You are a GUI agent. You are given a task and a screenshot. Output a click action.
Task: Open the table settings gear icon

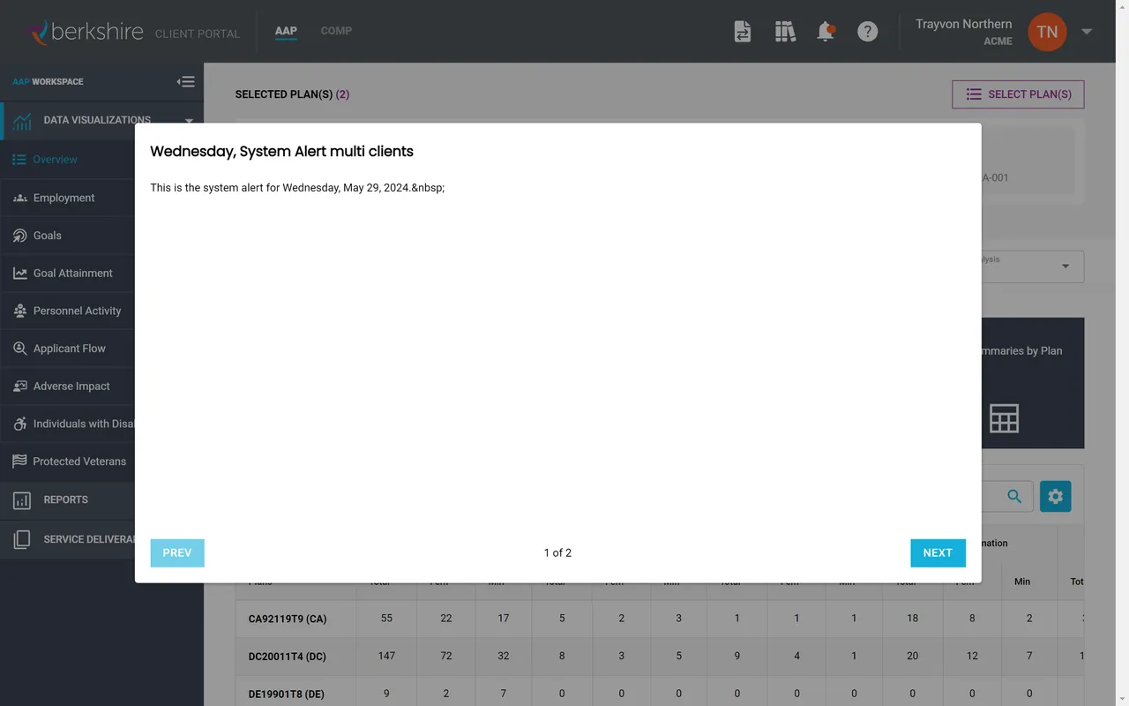pos(1055,496)
